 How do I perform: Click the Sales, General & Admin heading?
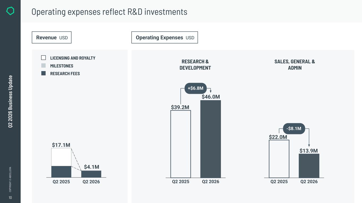[x=295, y=65]
